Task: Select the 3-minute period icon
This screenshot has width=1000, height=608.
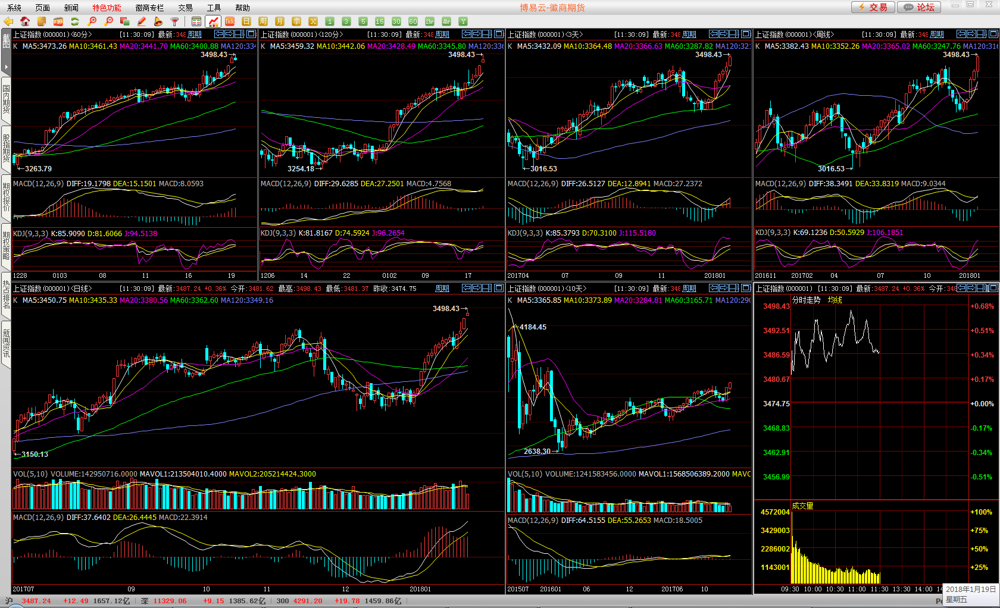Action: point(346,21)
